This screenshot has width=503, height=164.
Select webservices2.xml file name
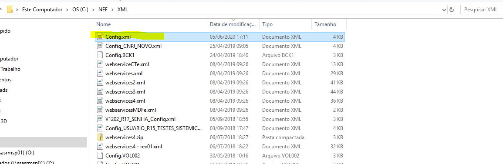coord(125,83)
